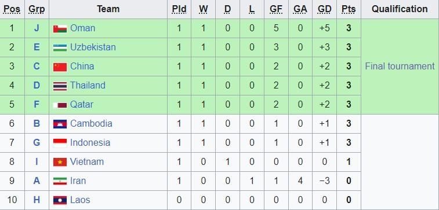Open the Group E link
Viewport: 439px width, 210px height.
(x=37, y=47)
